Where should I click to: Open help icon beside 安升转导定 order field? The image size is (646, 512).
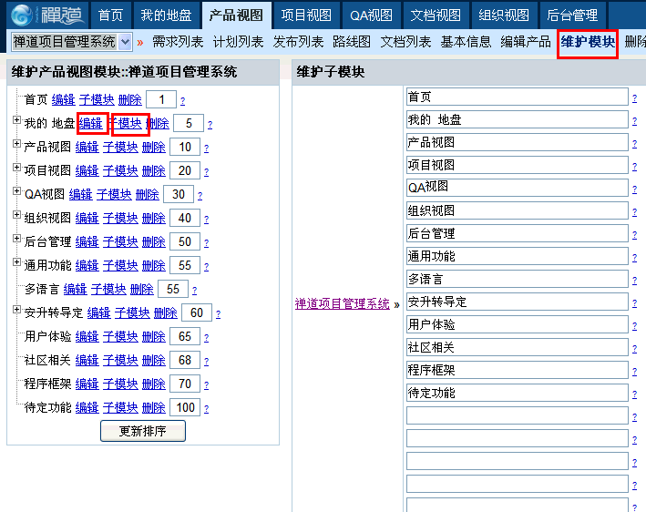(x=218, y=314)
